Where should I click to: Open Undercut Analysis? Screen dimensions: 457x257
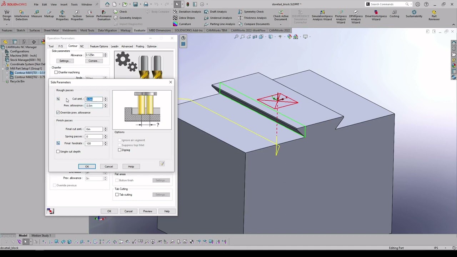click(218, 18)
